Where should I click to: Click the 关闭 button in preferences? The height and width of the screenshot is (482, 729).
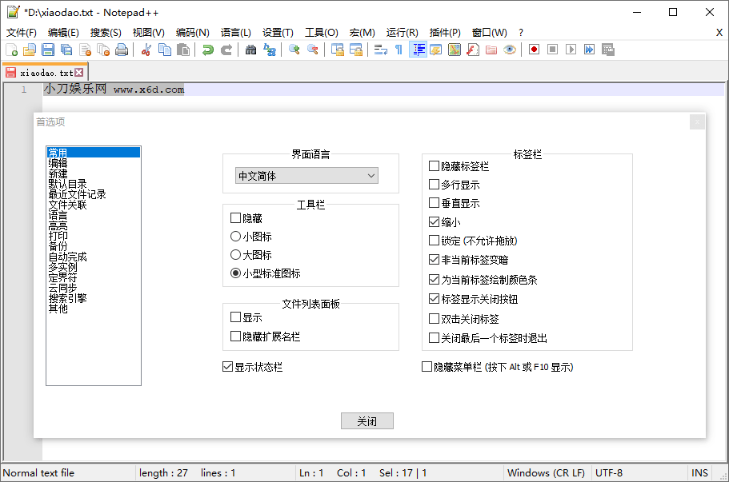pyautogui.click(x=367, y=421)
